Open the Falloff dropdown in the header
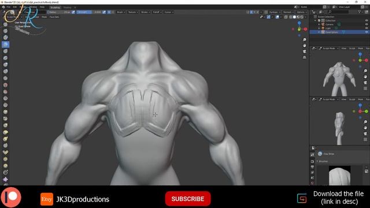The width and height of the screenshot is (370, 208). tap(157, 12)
